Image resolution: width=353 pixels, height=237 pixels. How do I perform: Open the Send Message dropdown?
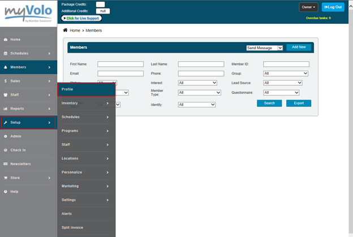[264, 48]
